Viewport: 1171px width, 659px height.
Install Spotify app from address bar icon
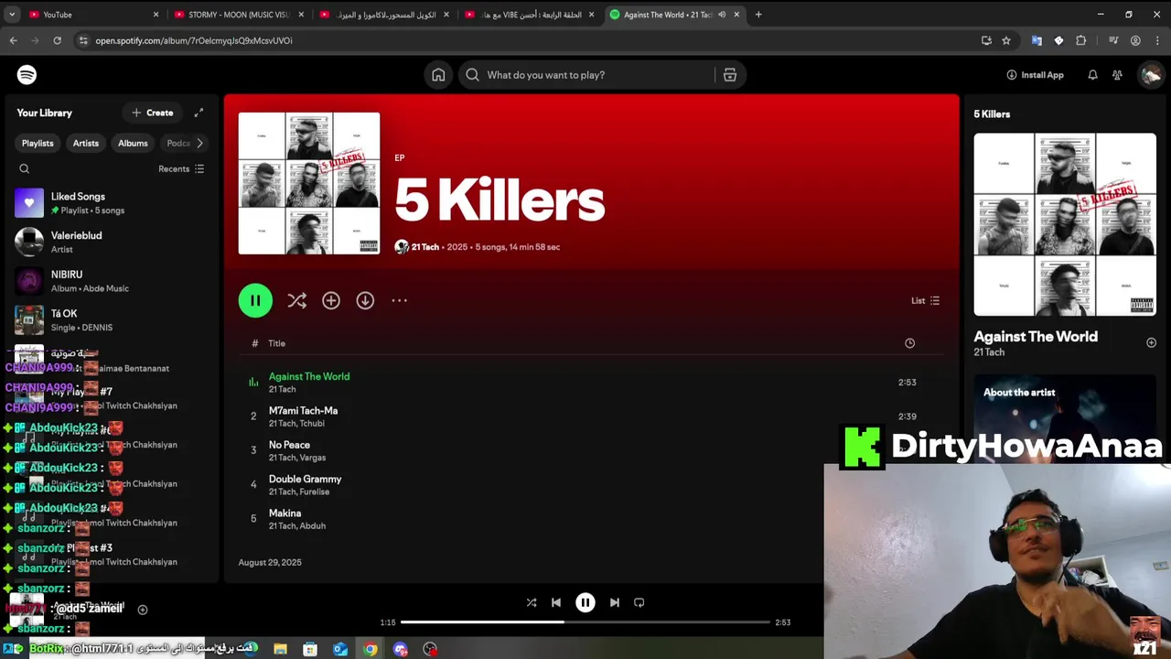click(x=986, y=40)
